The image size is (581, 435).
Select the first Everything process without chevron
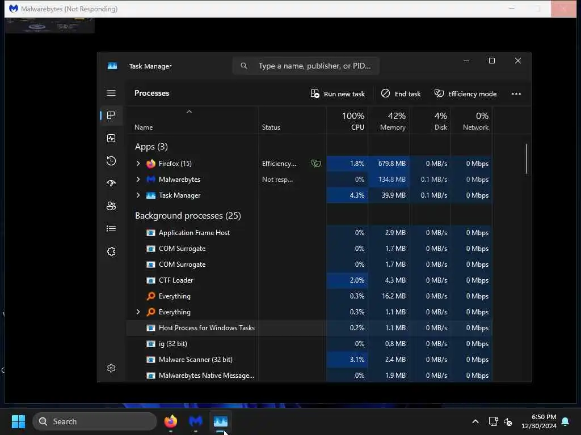(309, 296)
